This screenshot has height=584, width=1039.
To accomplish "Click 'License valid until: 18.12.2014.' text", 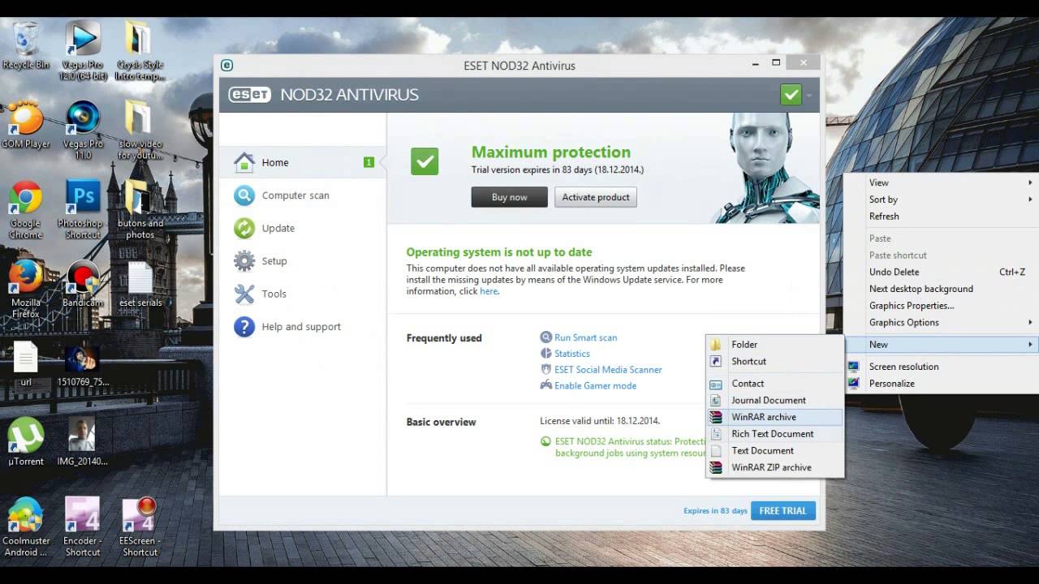I will tap(600, 421).
